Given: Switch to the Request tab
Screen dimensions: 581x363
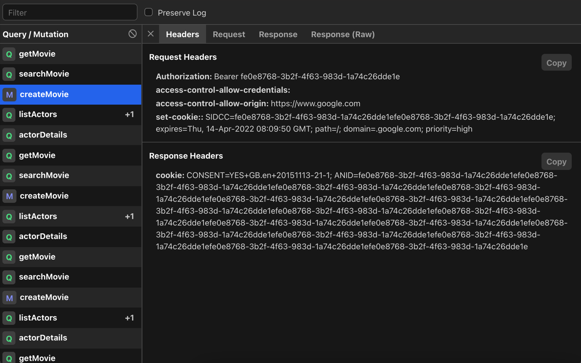Looking at the screenshot, I should tap(229, 34).
